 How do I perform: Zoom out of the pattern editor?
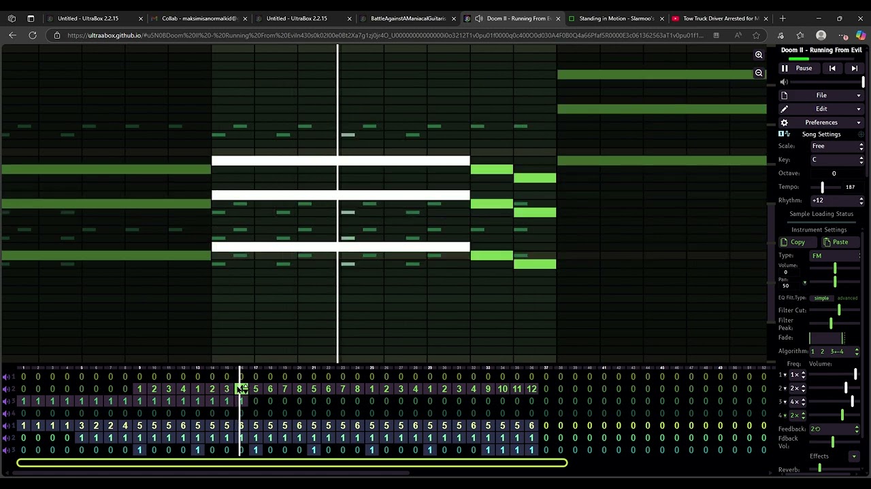[759, 73]
